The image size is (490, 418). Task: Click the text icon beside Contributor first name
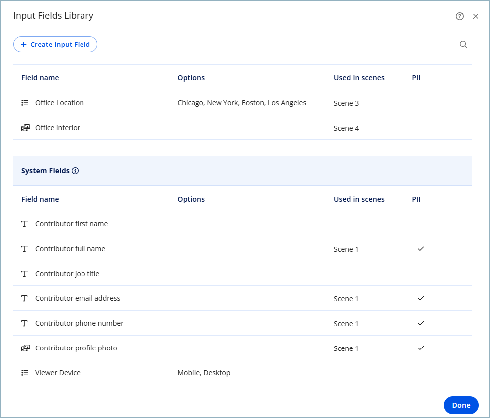(25, 224)
